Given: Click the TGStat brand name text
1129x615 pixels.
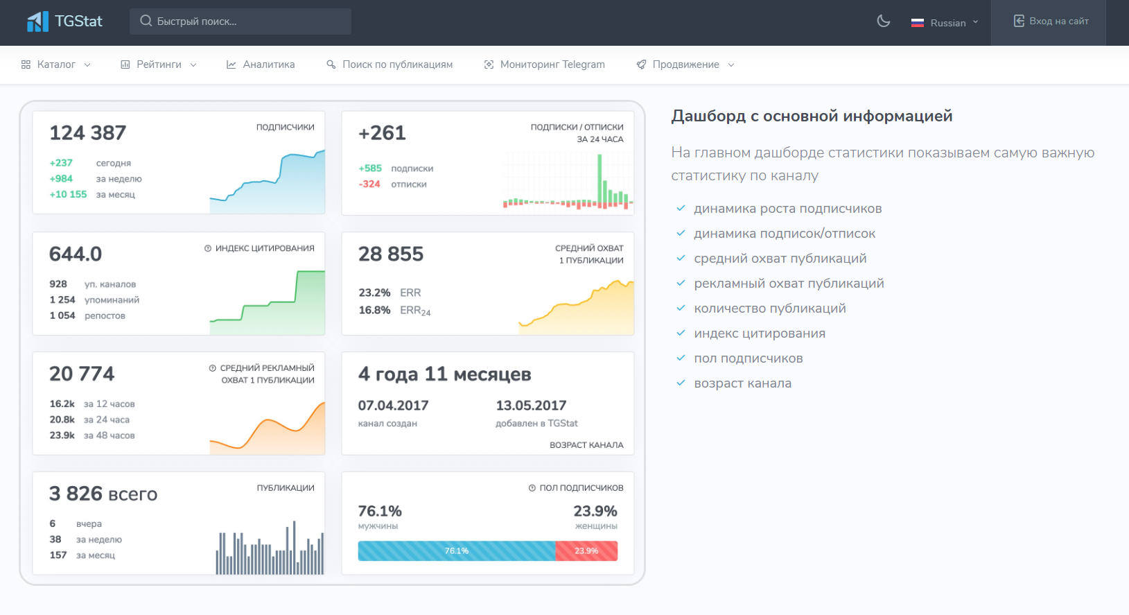Looking at the screenshot, I should 78,21.
